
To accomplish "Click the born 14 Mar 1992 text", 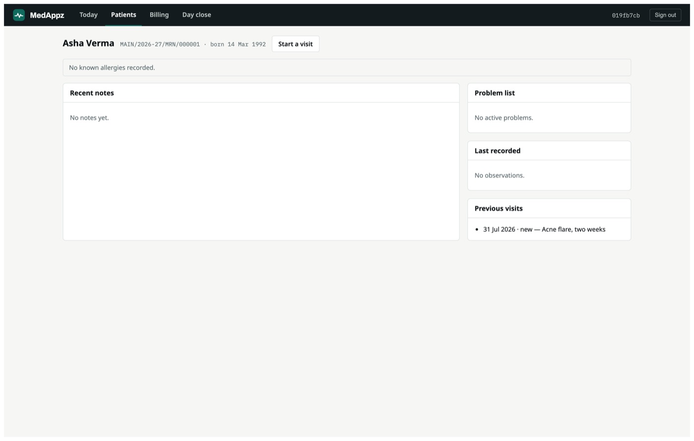I will 238,44.
